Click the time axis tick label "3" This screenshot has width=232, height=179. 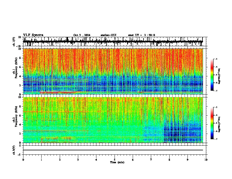[x=78, y=160]
